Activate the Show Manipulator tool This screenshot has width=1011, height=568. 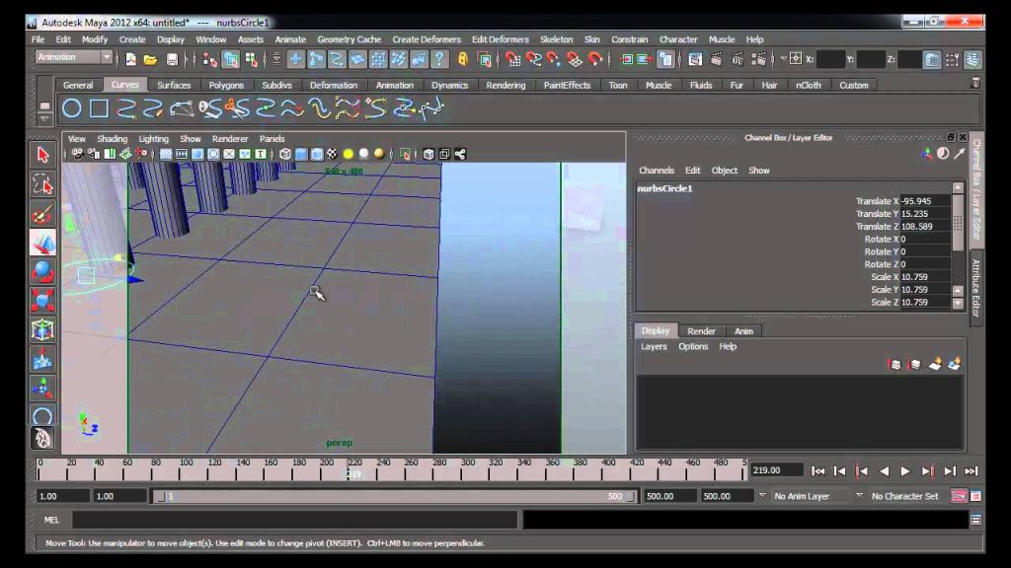click(x=42, y=388)
